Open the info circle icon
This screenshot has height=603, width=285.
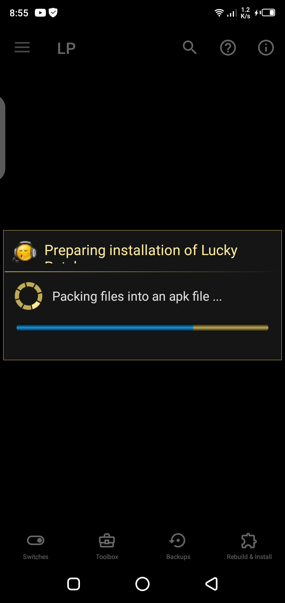tap(266, 48)
